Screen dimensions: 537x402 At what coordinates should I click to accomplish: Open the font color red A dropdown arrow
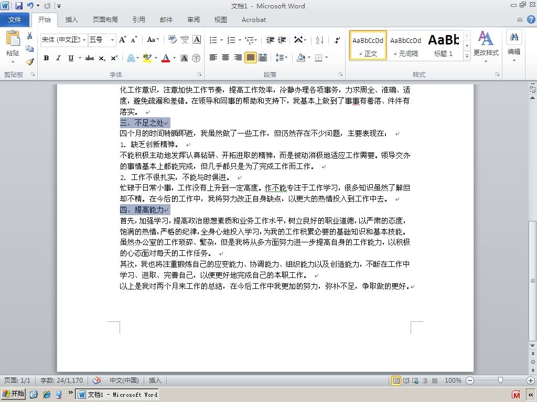(x=174, y=58)
